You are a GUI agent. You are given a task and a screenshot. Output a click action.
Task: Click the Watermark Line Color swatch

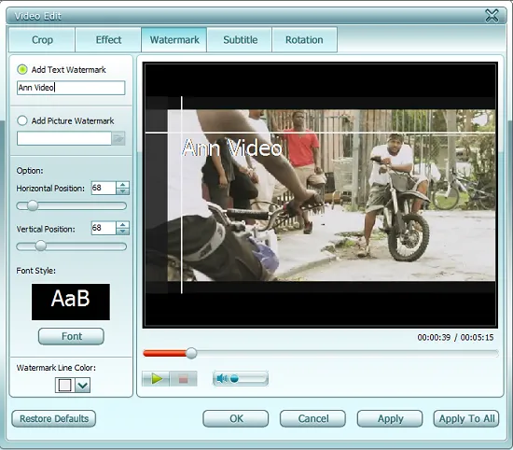click(64, 386)
